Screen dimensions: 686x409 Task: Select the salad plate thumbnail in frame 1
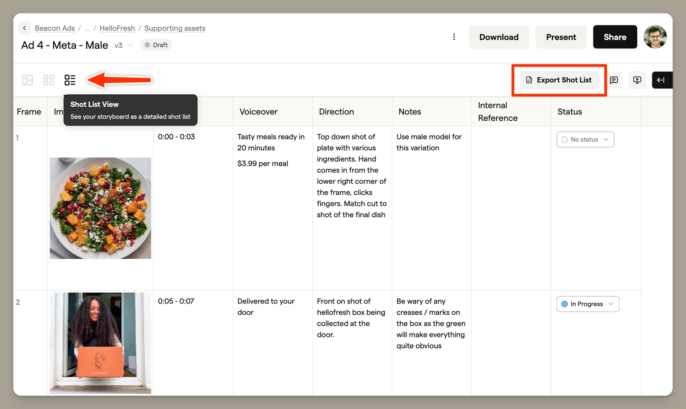pos(100,208)
